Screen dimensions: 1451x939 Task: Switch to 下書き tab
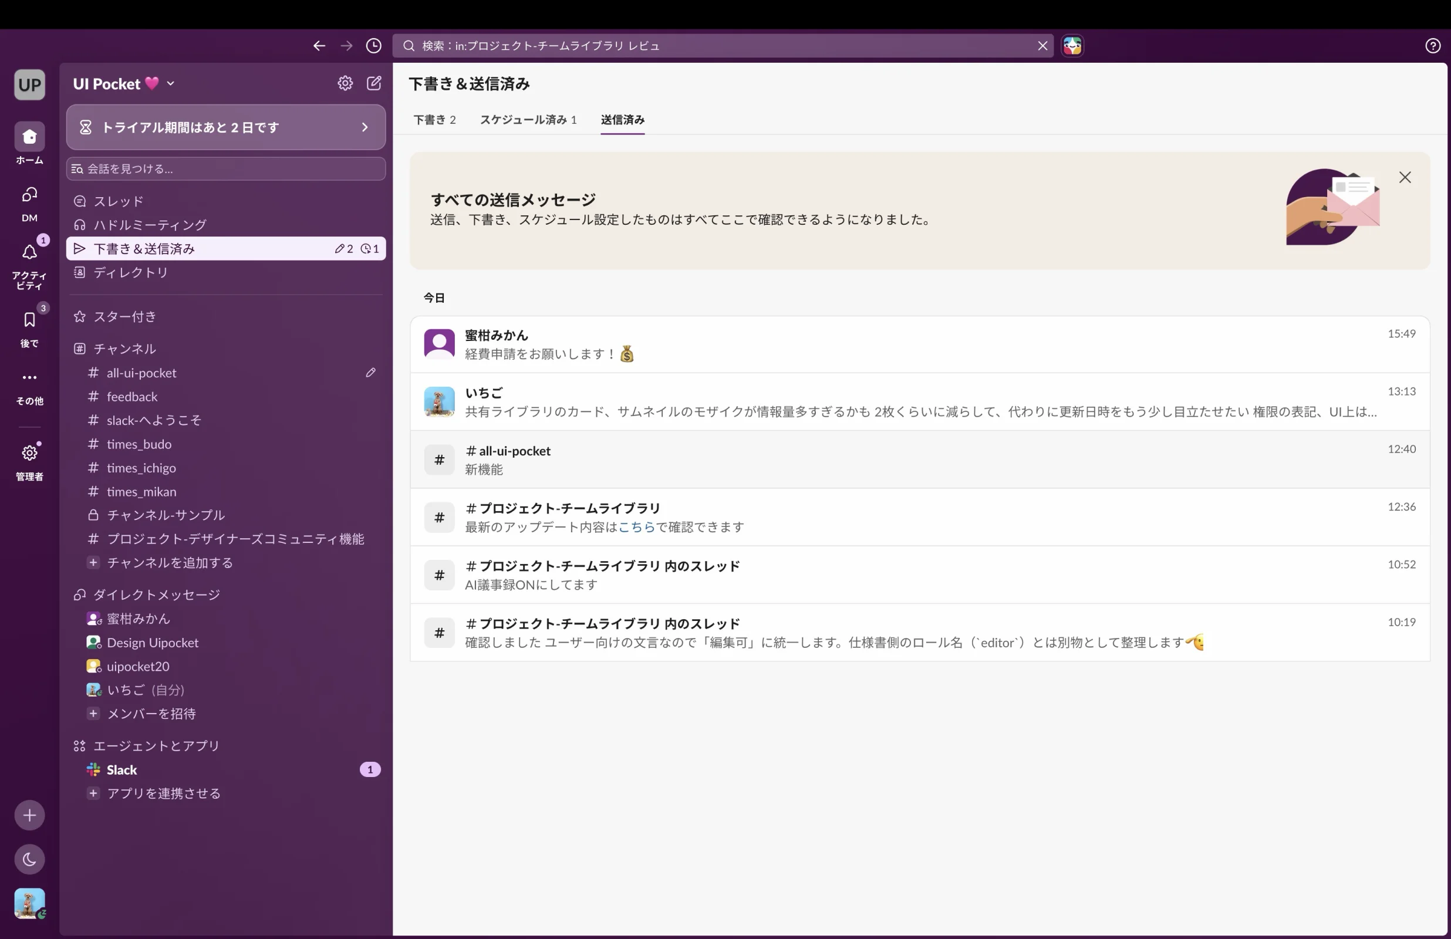click(x=435, y=120)
